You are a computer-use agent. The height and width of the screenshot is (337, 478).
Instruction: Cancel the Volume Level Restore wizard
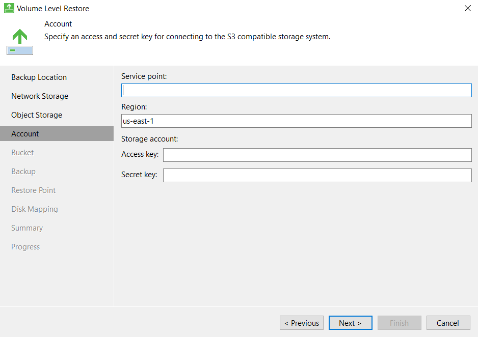447,323
